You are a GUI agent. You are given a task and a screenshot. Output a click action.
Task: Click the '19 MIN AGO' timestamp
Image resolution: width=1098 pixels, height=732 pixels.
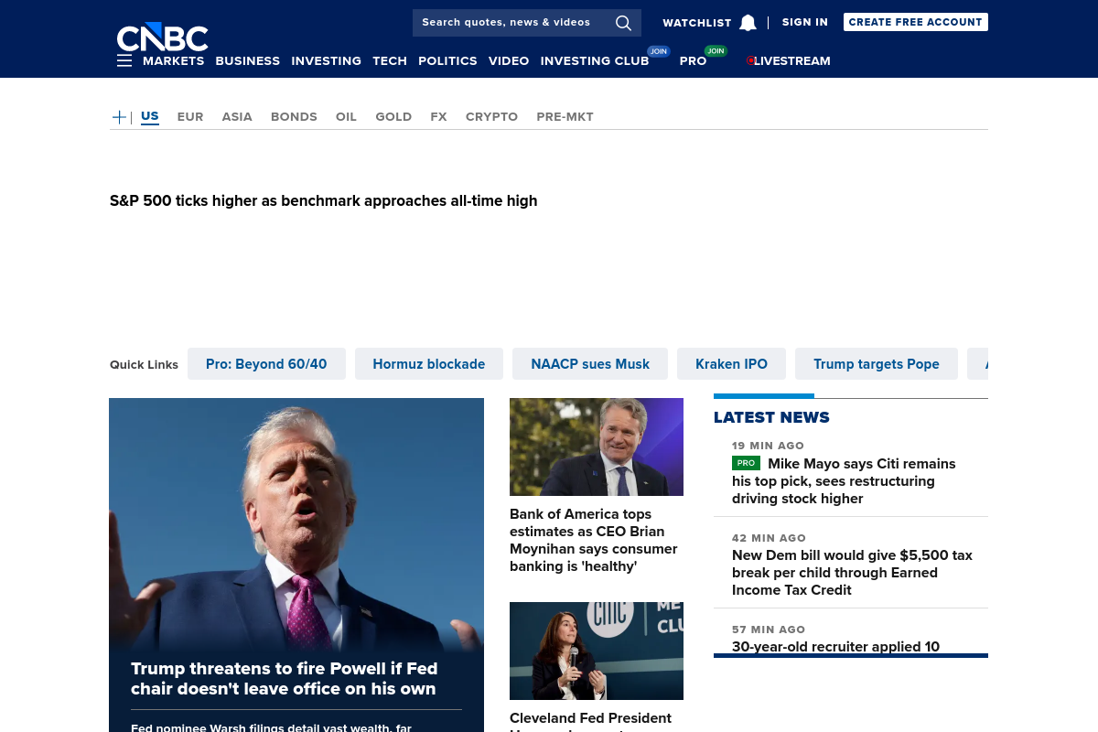point(768,446)
